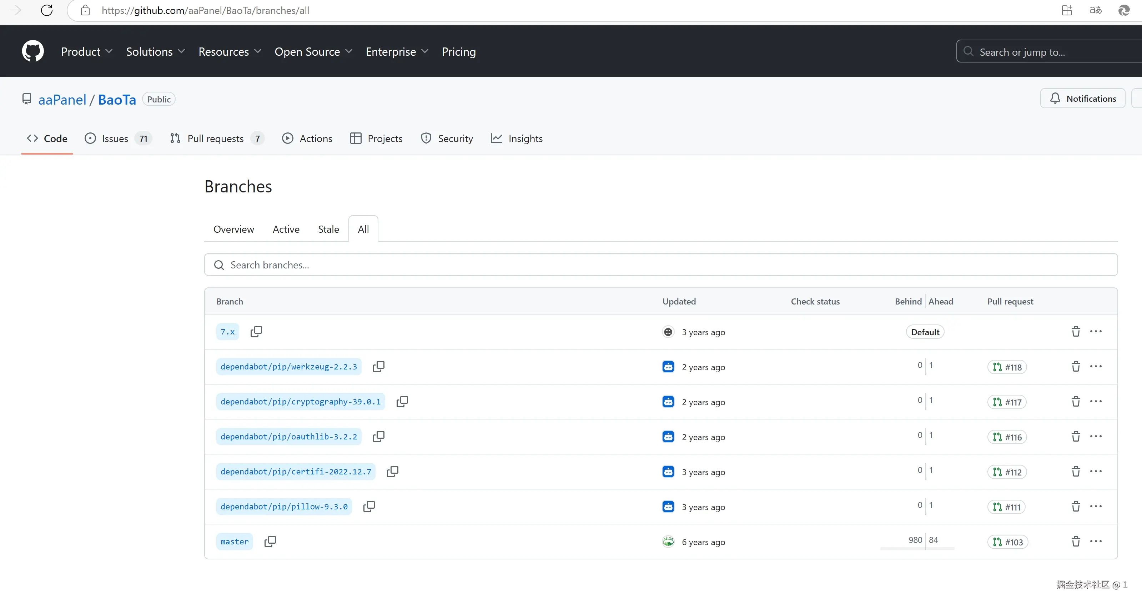Click the browser address bar URL
This screenshot has width=1142, height=604.
[205, 10]
